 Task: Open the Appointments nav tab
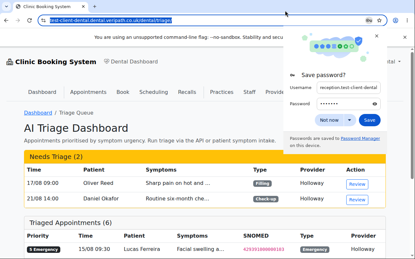click(88, 92)
